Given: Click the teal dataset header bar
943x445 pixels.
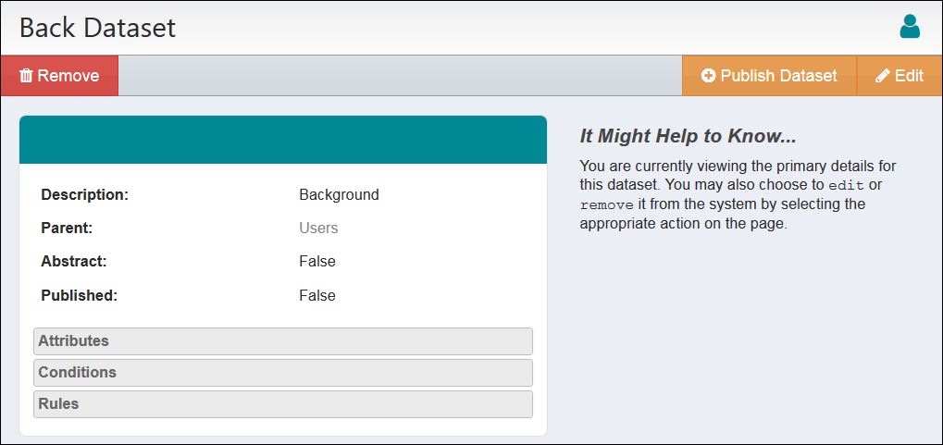Looking at the screenshot, I should pyautogui.click(x=282, y=140).
